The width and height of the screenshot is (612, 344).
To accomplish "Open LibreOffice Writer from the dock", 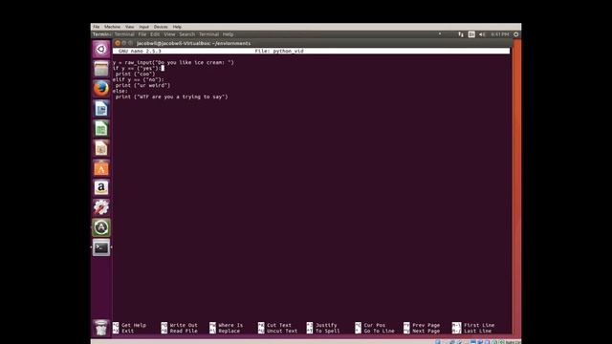I will tap(101, 108).
